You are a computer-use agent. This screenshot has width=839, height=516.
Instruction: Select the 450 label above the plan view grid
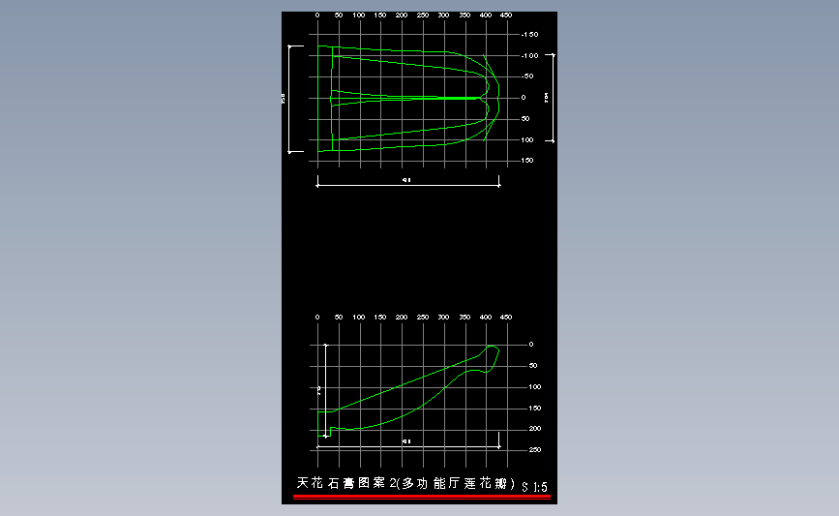(x=506, y=15)
